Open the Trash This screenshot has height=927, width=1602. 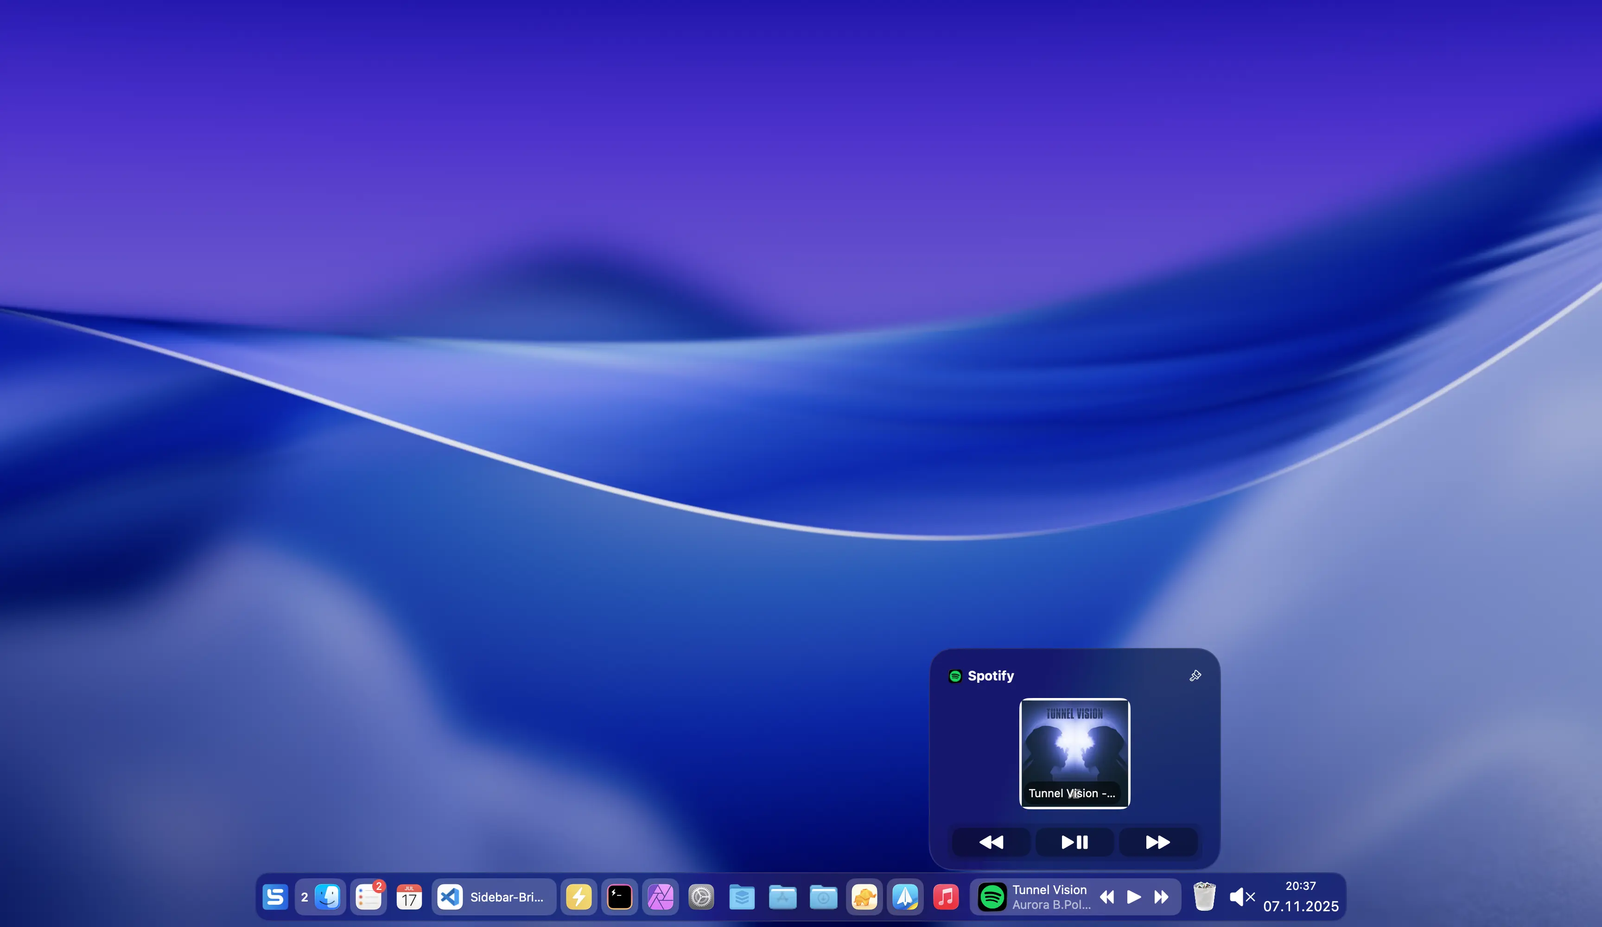tap(1204, 896)
